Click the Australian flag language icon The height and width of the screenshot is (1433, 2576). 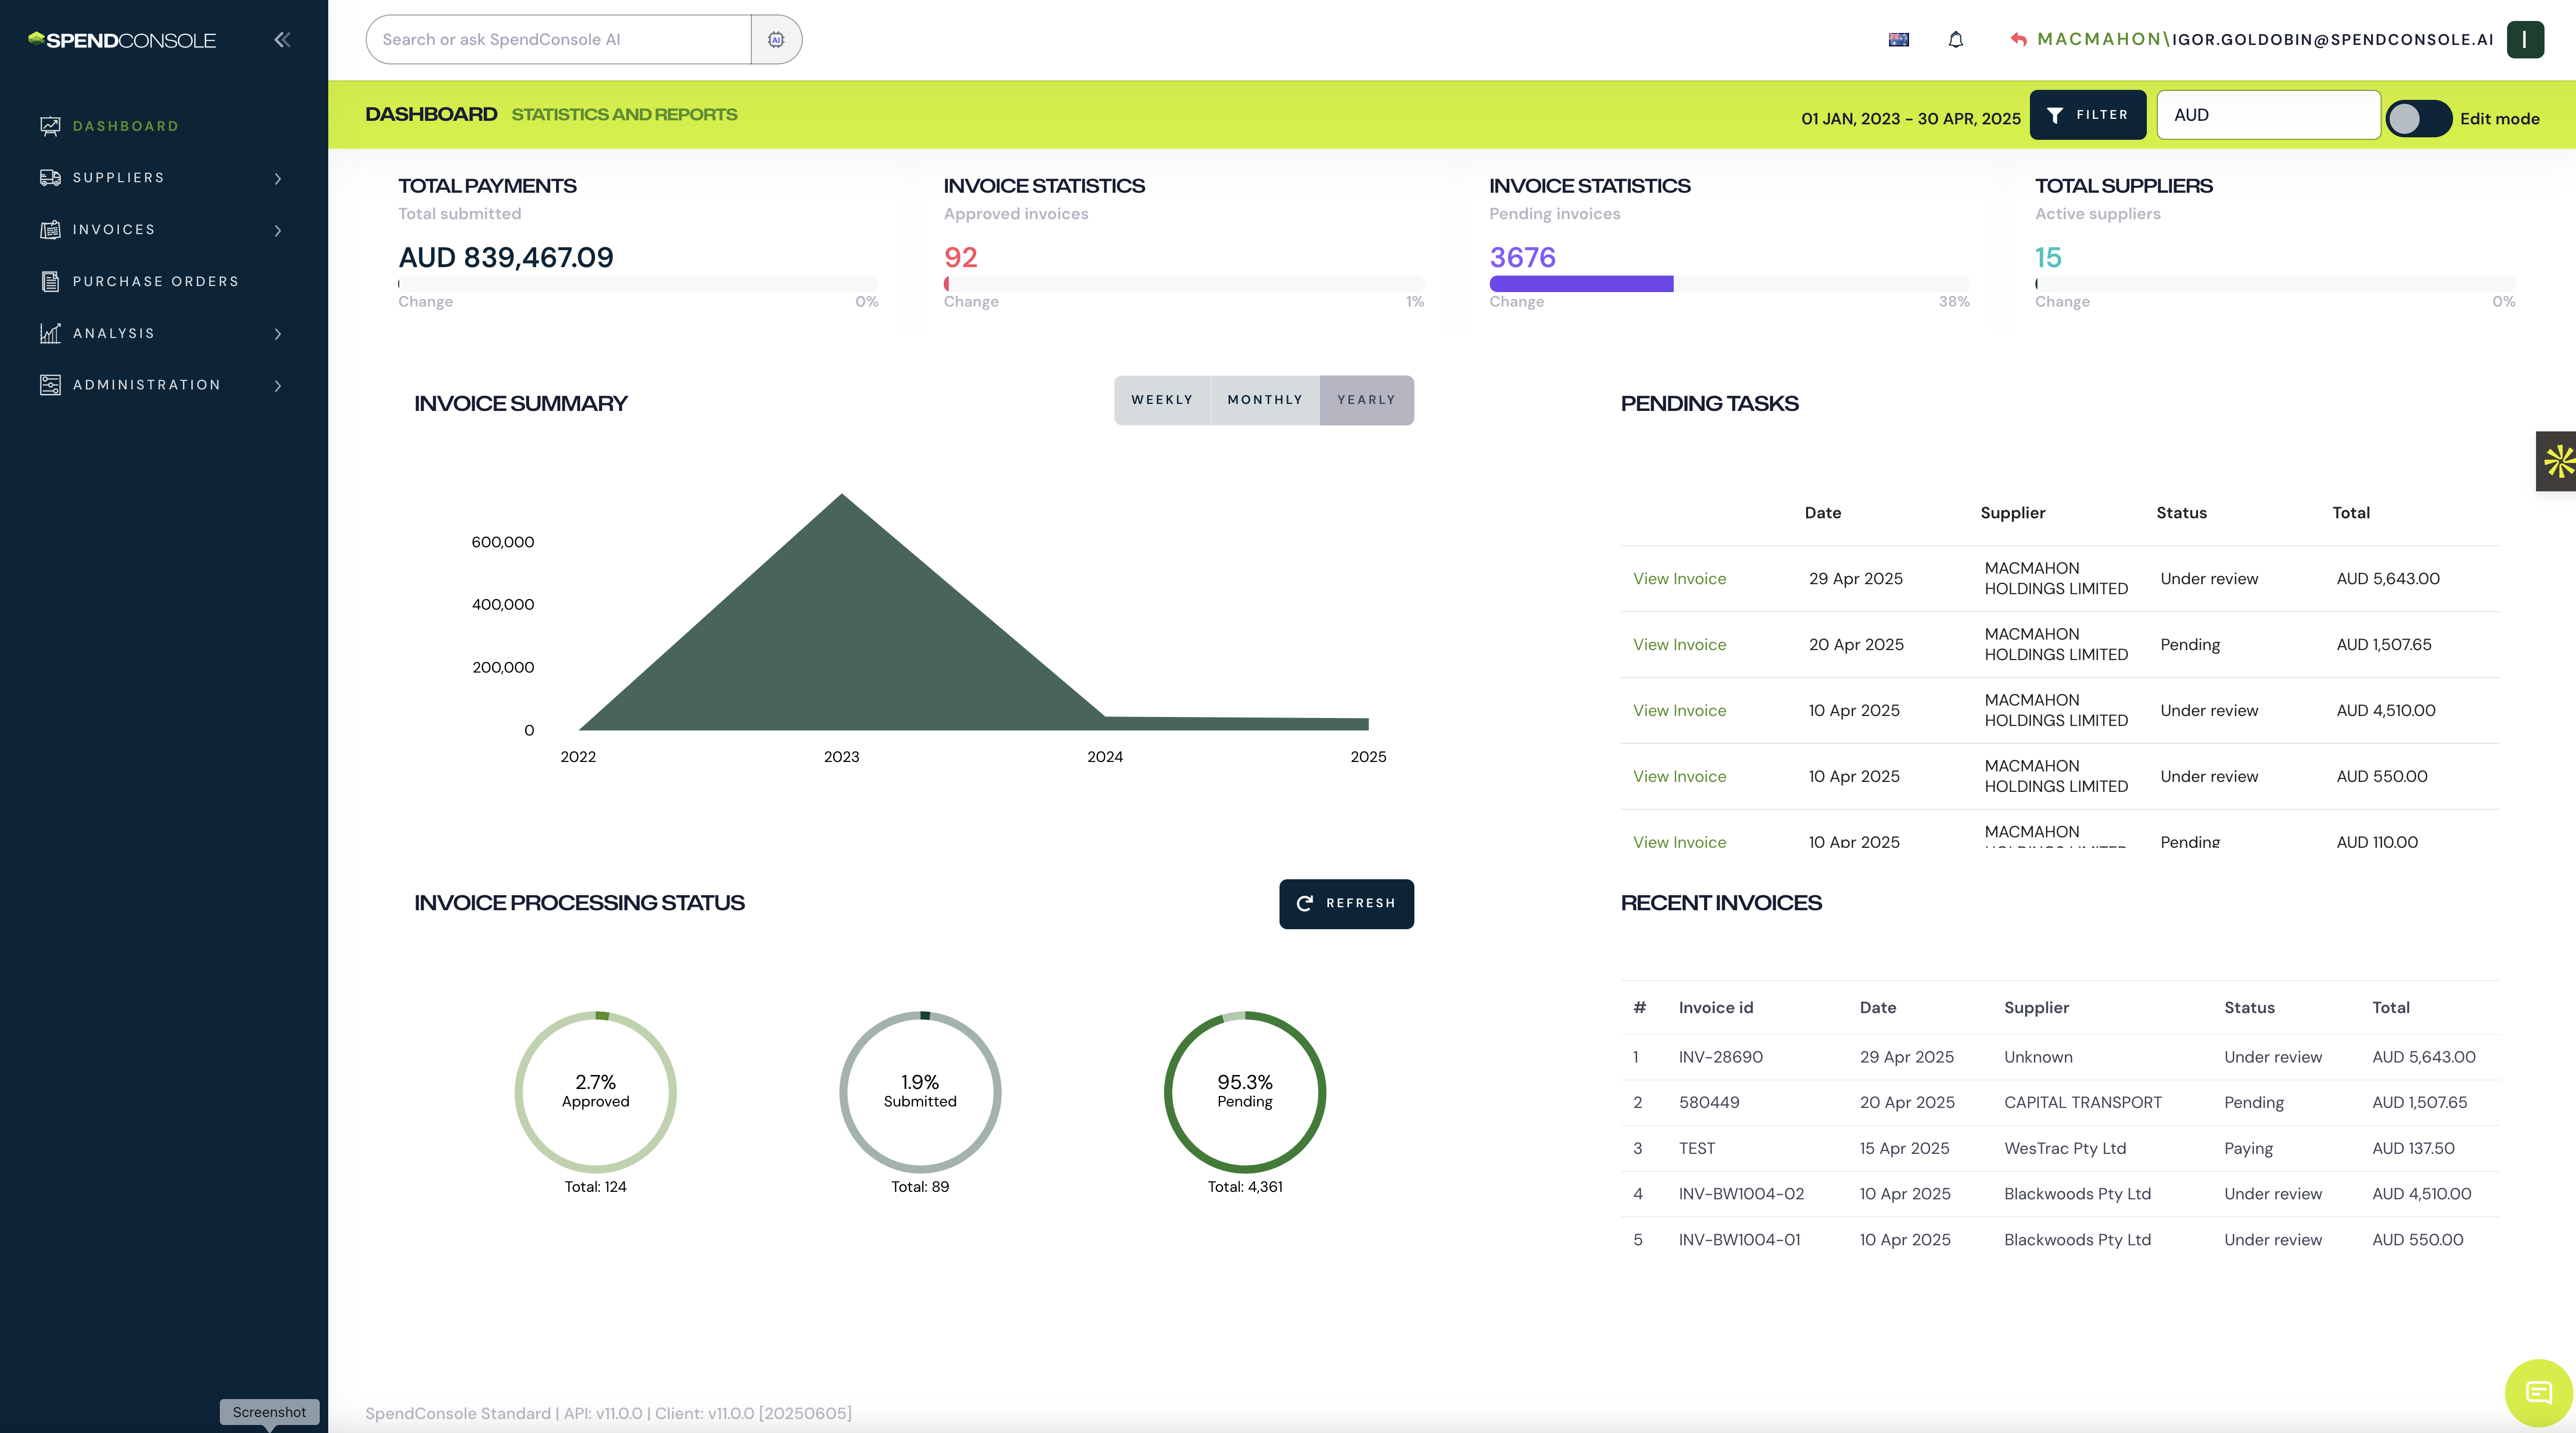[1898, 40]
